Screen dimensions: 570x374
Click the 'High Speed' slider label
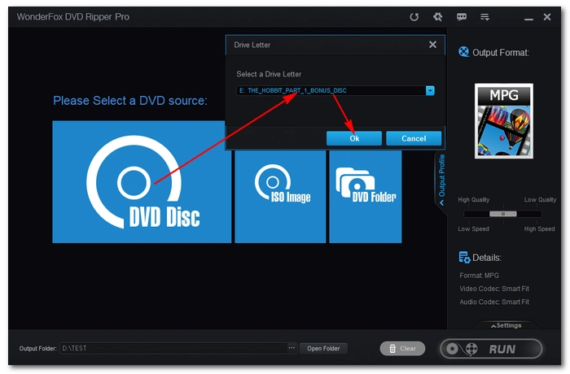[x=539, y=228]
